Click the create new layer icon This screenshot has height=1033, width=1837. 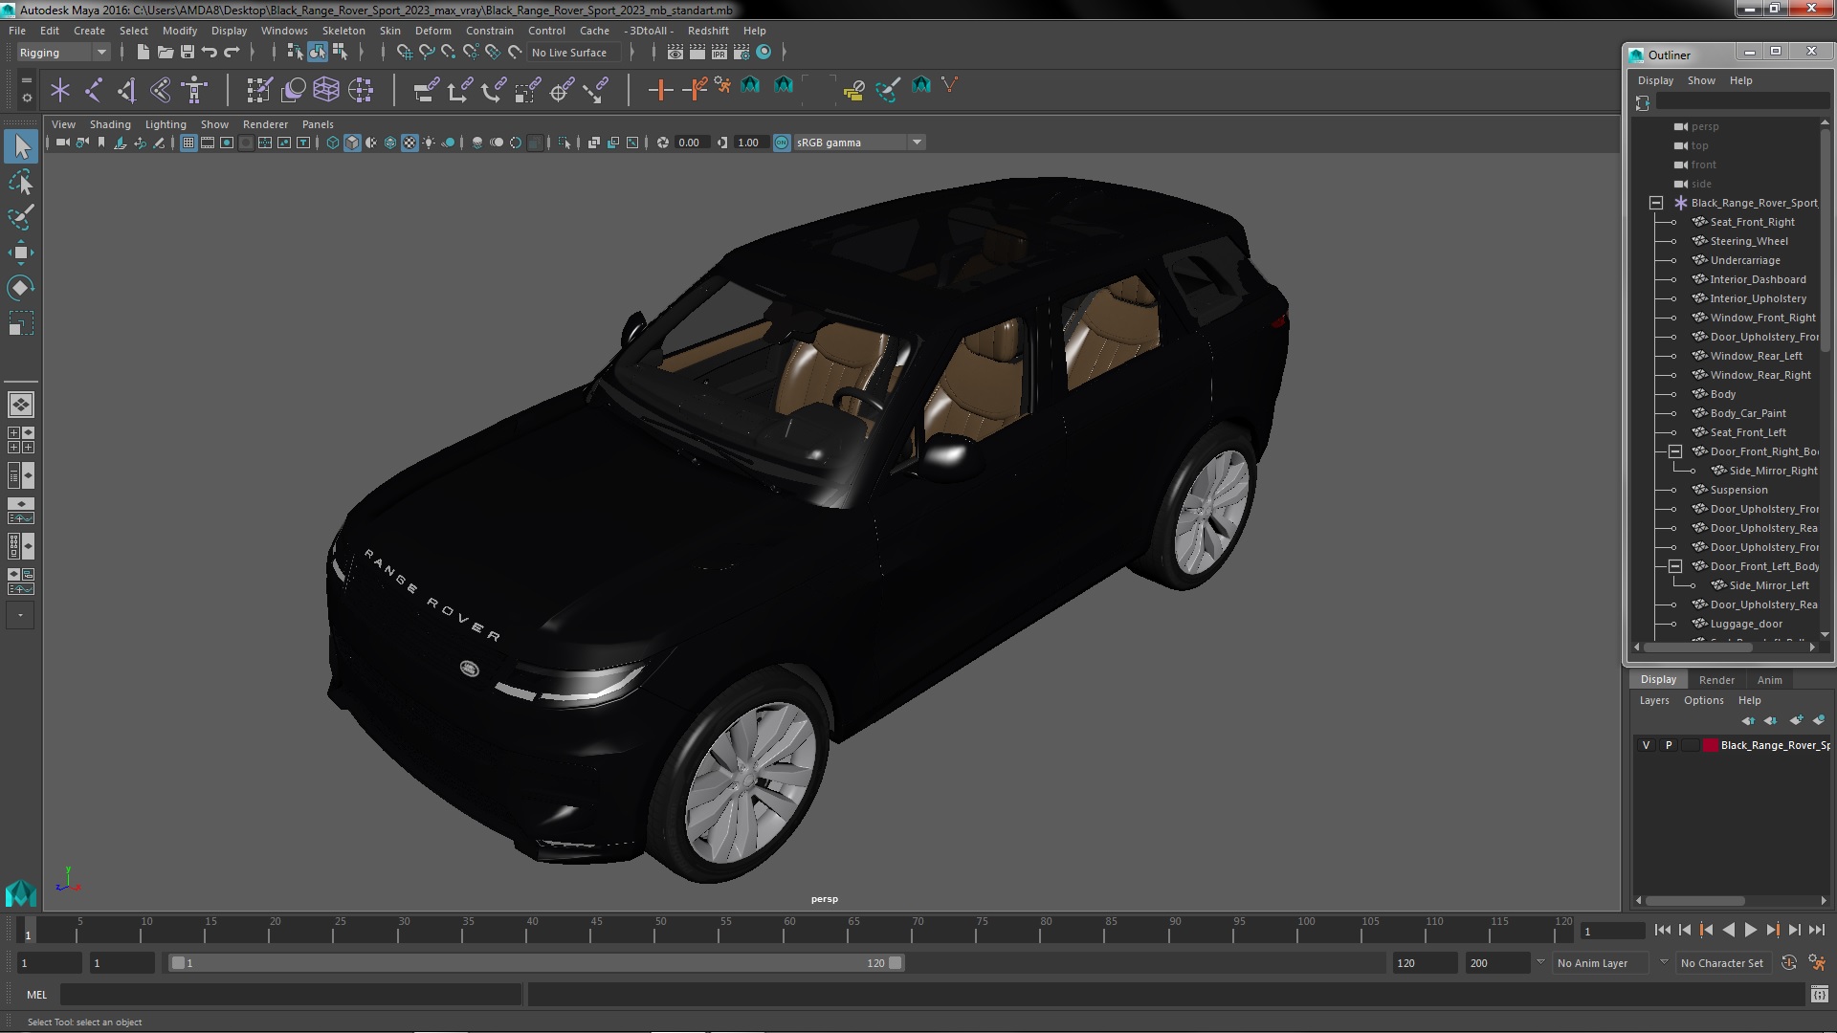click(1796, 720)
